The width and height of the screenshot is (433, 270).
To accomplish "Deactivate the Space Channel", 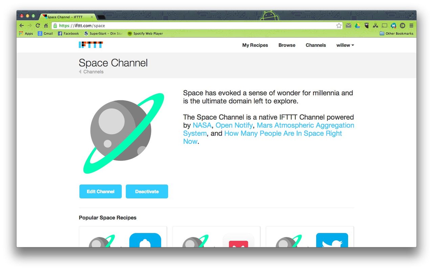I will 147,191.
